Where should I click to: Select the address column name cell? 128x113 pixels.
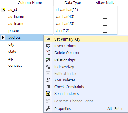(25, 38)
